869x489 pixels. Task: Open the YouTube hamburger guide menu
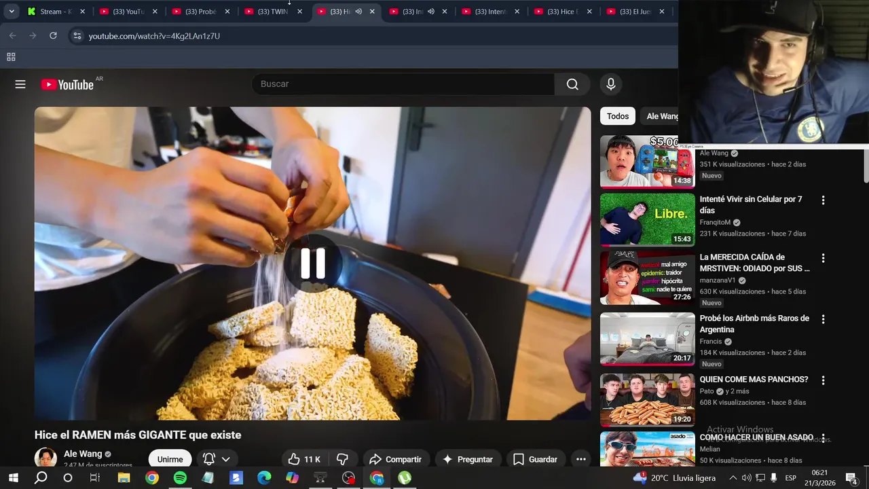coord(20,84)
